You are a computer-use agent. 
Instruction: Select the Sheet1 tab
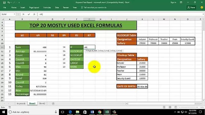click(32, 103)
